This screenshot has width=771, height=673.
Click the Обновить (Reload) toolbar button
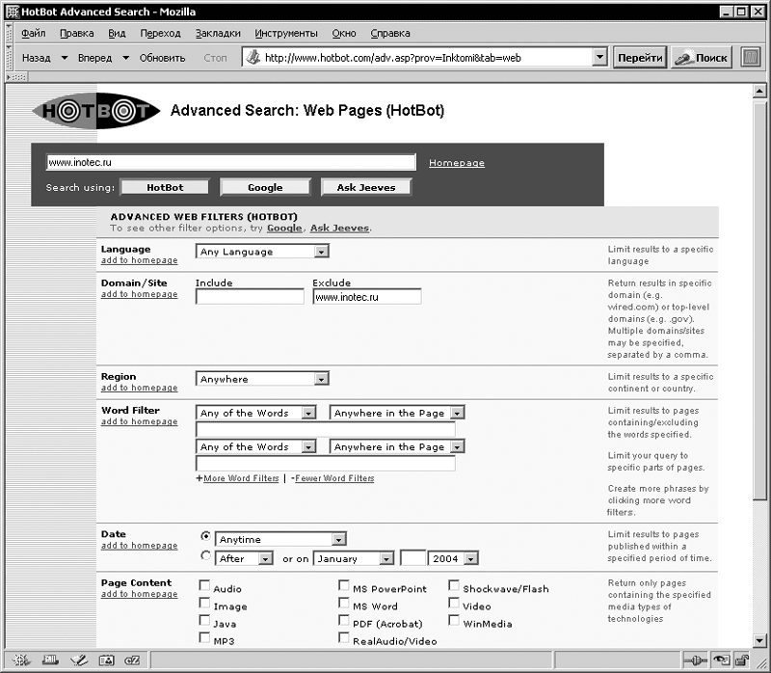162,58
